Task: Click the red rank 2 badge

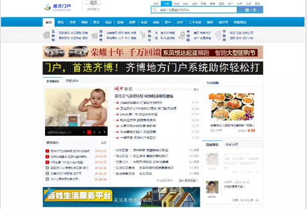Action: (47, 156)
